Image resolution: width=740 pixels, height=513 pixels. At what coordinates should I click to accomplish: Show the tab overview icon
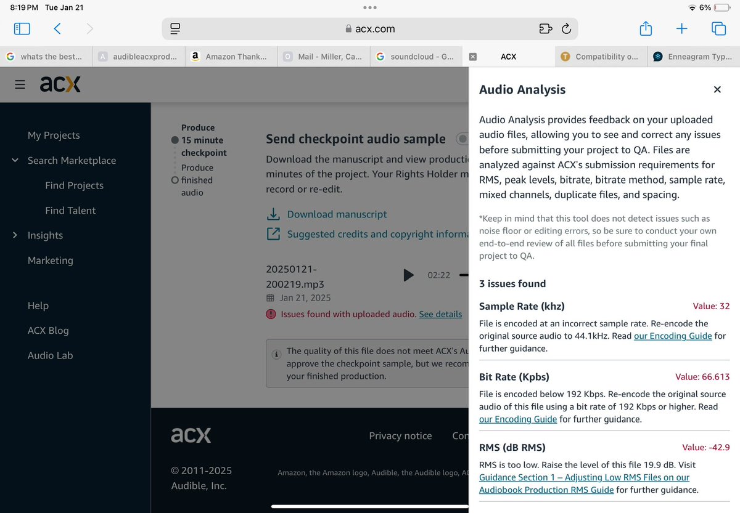[718, 28]
